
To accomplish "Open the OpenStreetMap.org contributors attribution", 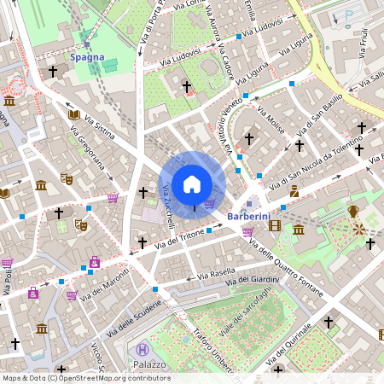I will click(114, 378).
